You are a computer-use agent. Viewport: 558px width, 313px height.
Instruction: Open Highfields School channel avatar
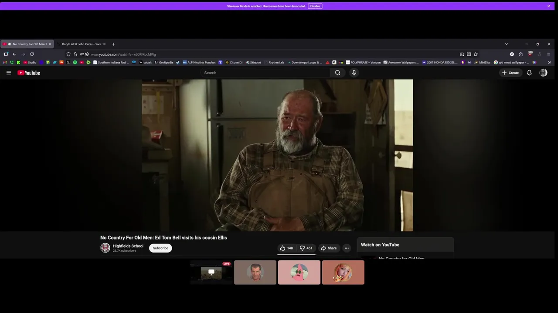(105, 248)
